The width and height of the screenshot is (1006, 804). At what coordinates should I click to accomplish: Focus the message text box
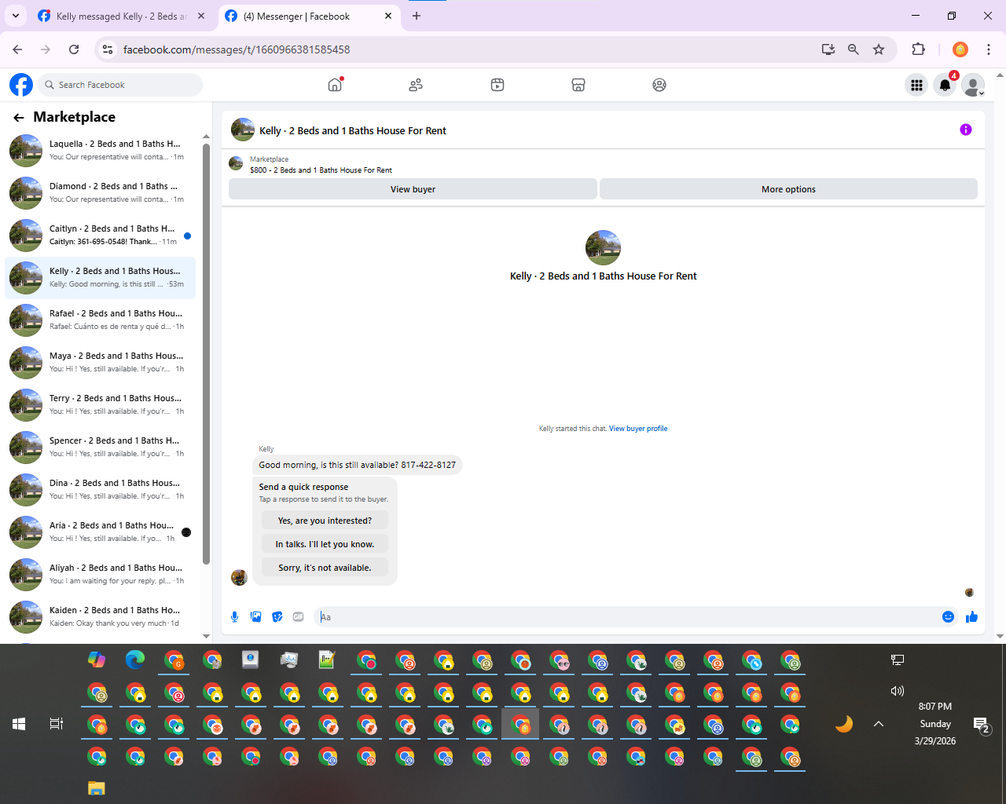(626, 617)
